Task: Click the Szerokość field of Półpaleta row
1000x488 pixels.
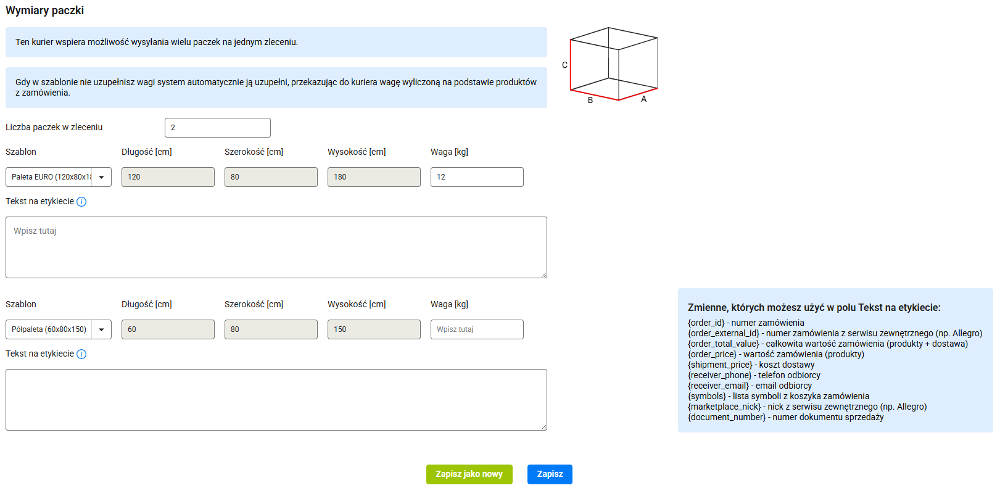Action: (271, 329)
